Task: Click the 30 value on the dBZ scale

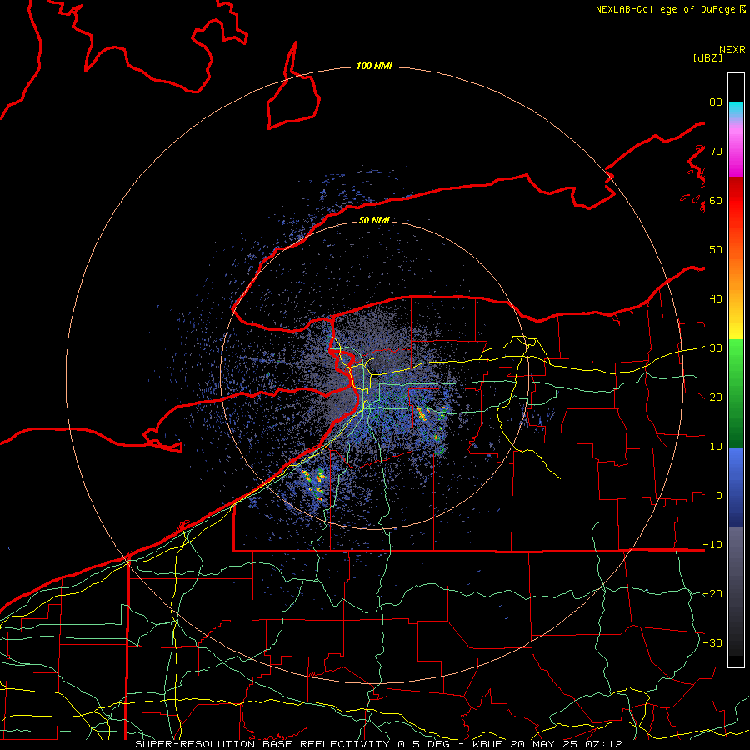Action: click(x=716, y=348)
